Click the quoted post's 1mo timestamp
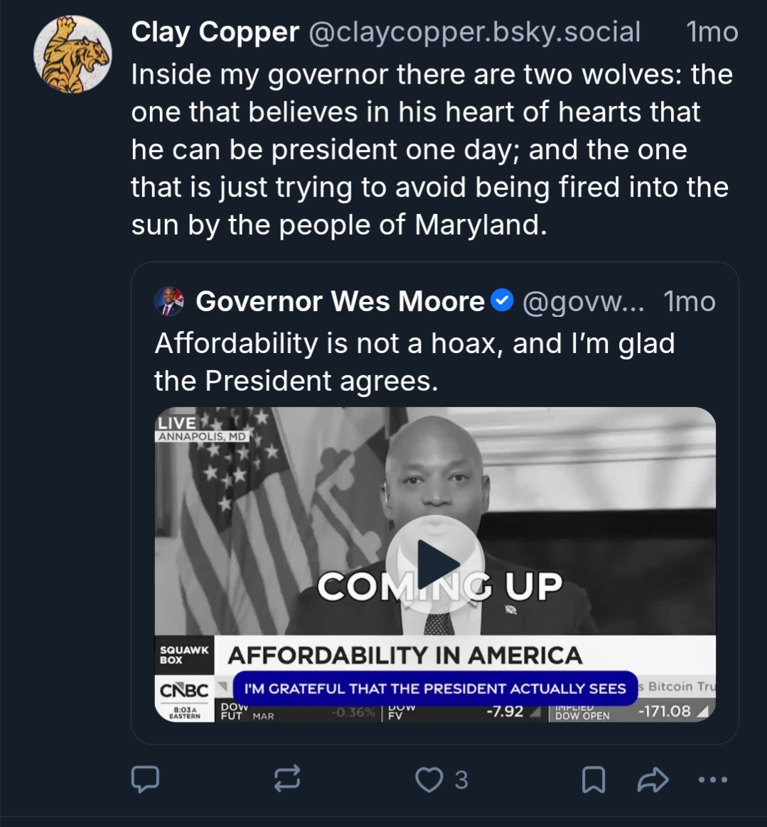This screenshot has width=767, height=827. [x=689, y=302]
